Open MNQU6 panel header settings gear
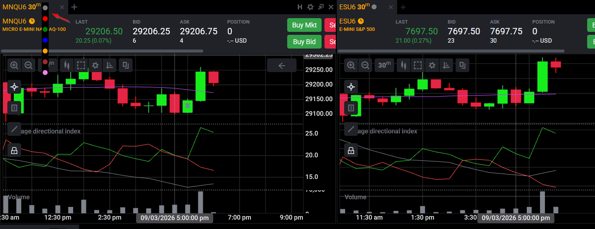The width and height of the screenshot is (595, 229). pos(310,7)
